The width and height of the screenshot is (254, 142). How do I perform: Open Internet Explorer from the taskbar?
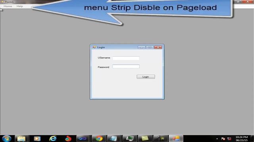coord(53,138)
